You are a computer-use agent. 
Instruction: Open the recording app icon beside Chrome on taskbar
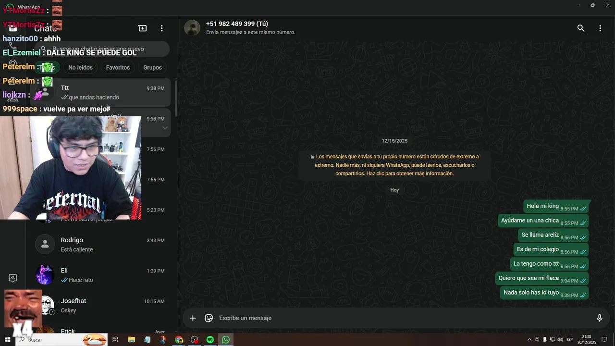click(x=194, y=340)
